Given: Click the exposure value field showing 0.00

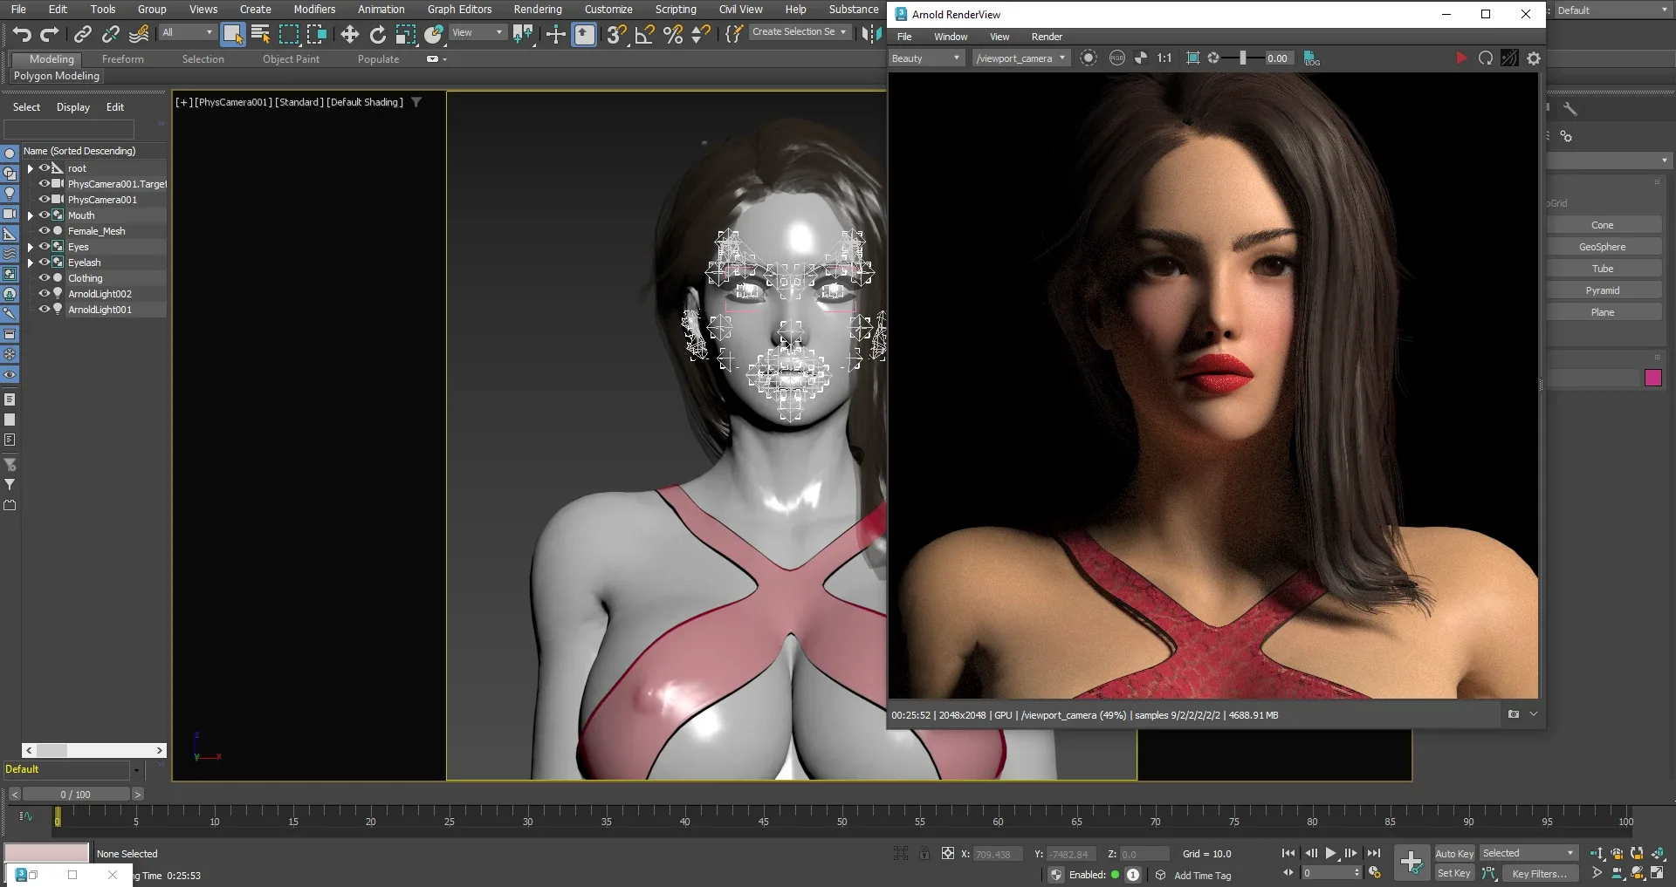Looking at the screenshot, I should pyautogui.click(x=1278, y=58).
